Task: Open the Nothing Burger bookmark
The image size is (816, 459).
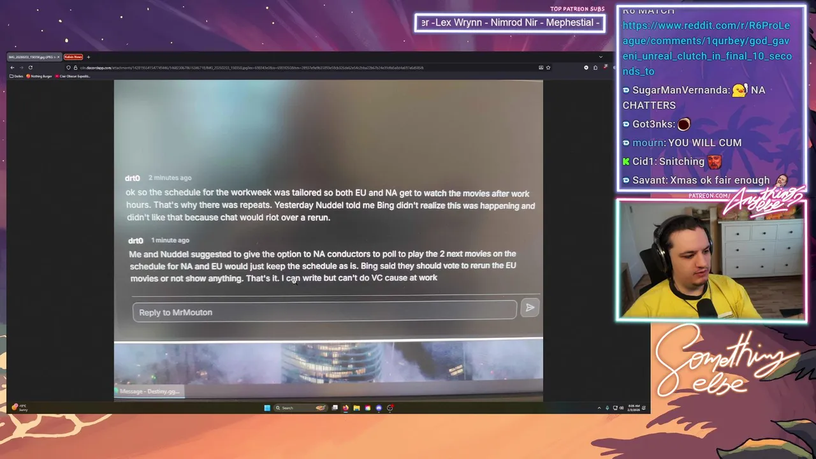Action: click(x=39, y=76)
